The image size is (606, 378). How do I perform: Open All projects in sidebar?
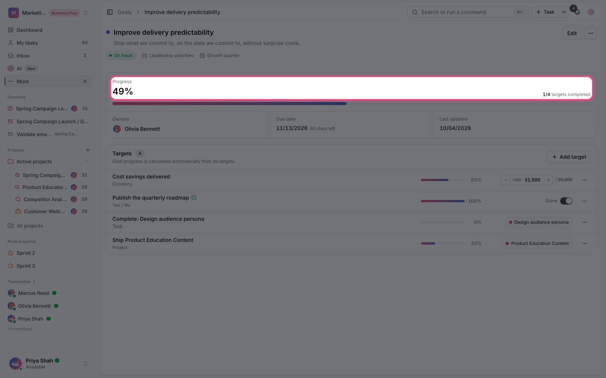(x=48, y=226)
